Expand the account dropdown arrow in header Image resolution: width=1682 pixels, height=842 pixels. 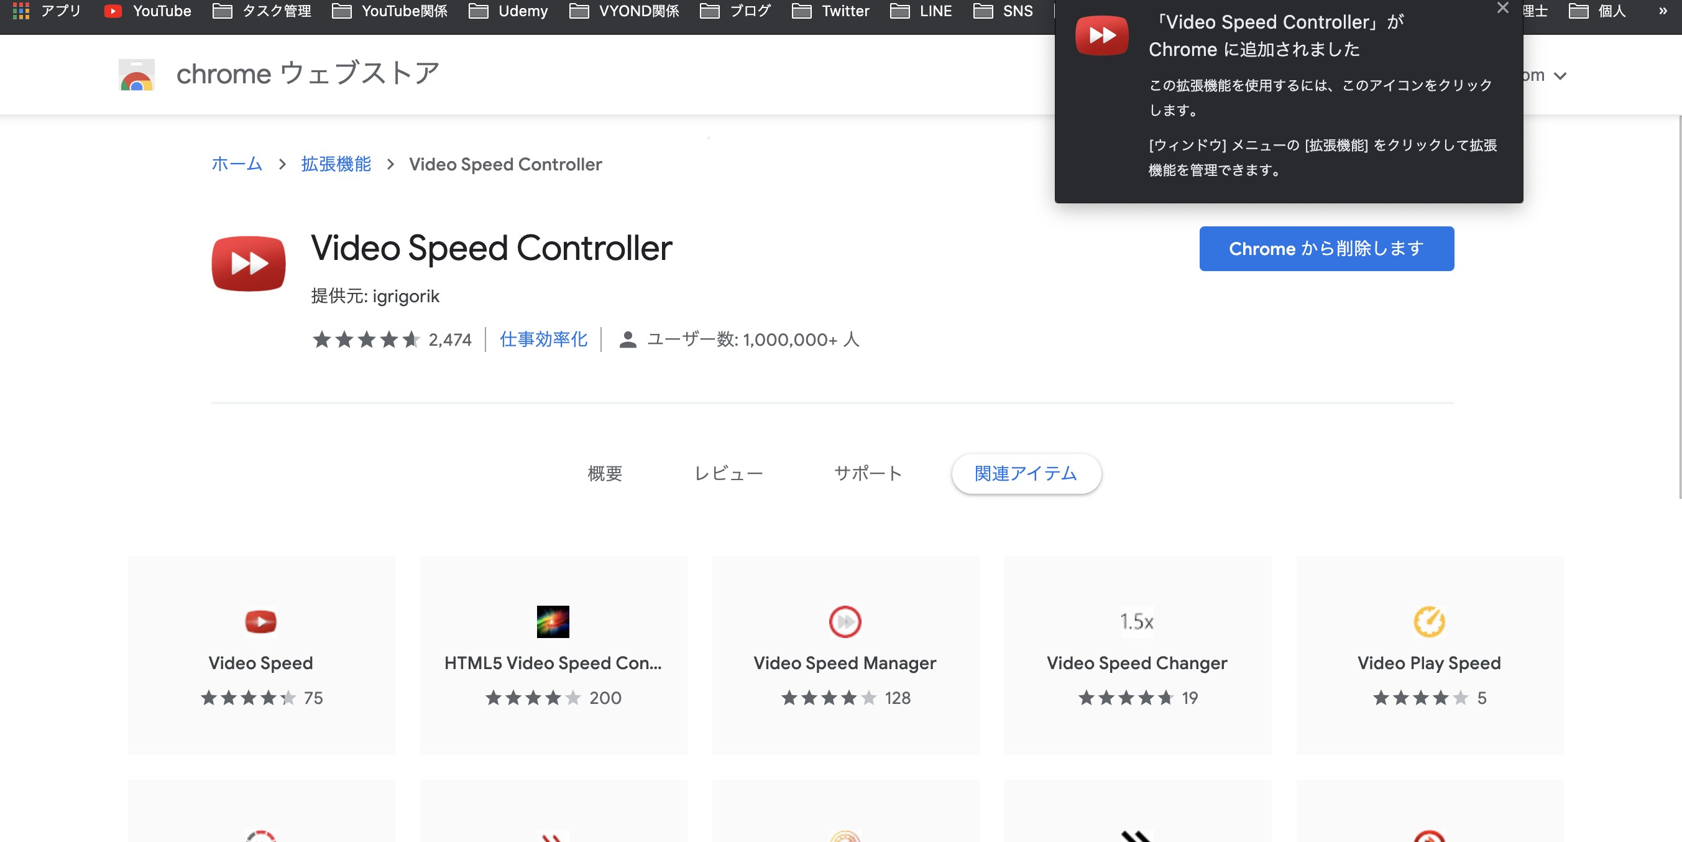[x=1560, y=76]
